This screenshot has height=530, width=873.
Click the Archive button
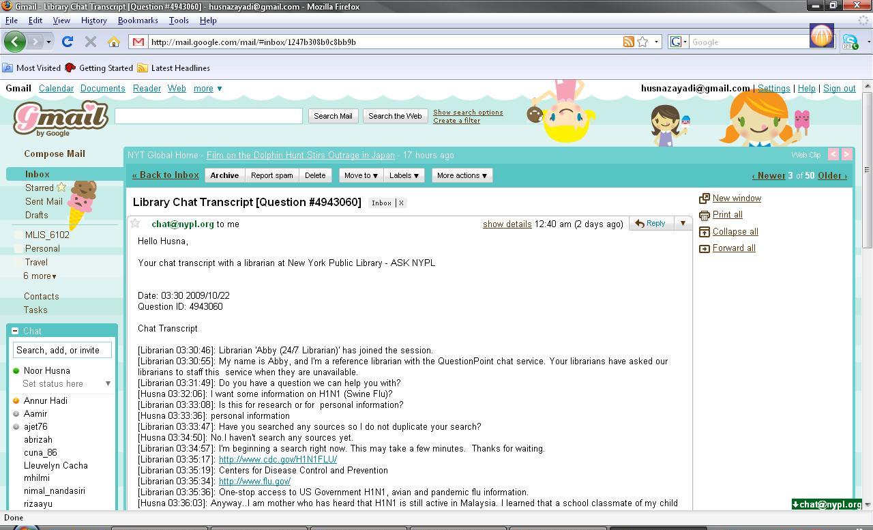224,175
